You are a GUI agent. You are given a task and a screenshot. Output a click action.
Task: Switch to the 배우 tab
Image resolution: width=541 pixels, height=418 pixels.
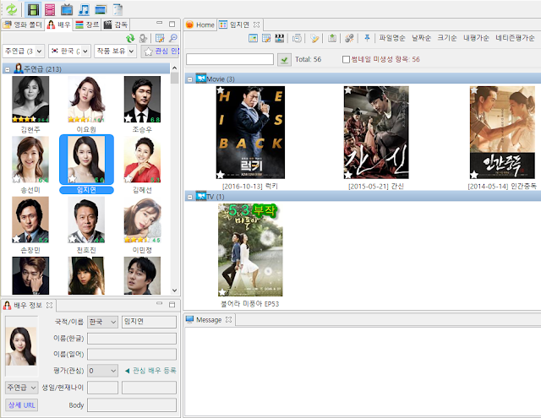click(58, 24)
